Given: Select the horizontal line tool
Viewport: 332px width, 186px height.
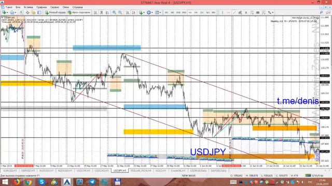Looking at the screenshot, I should pyautogui.click(x=228, y=12).
